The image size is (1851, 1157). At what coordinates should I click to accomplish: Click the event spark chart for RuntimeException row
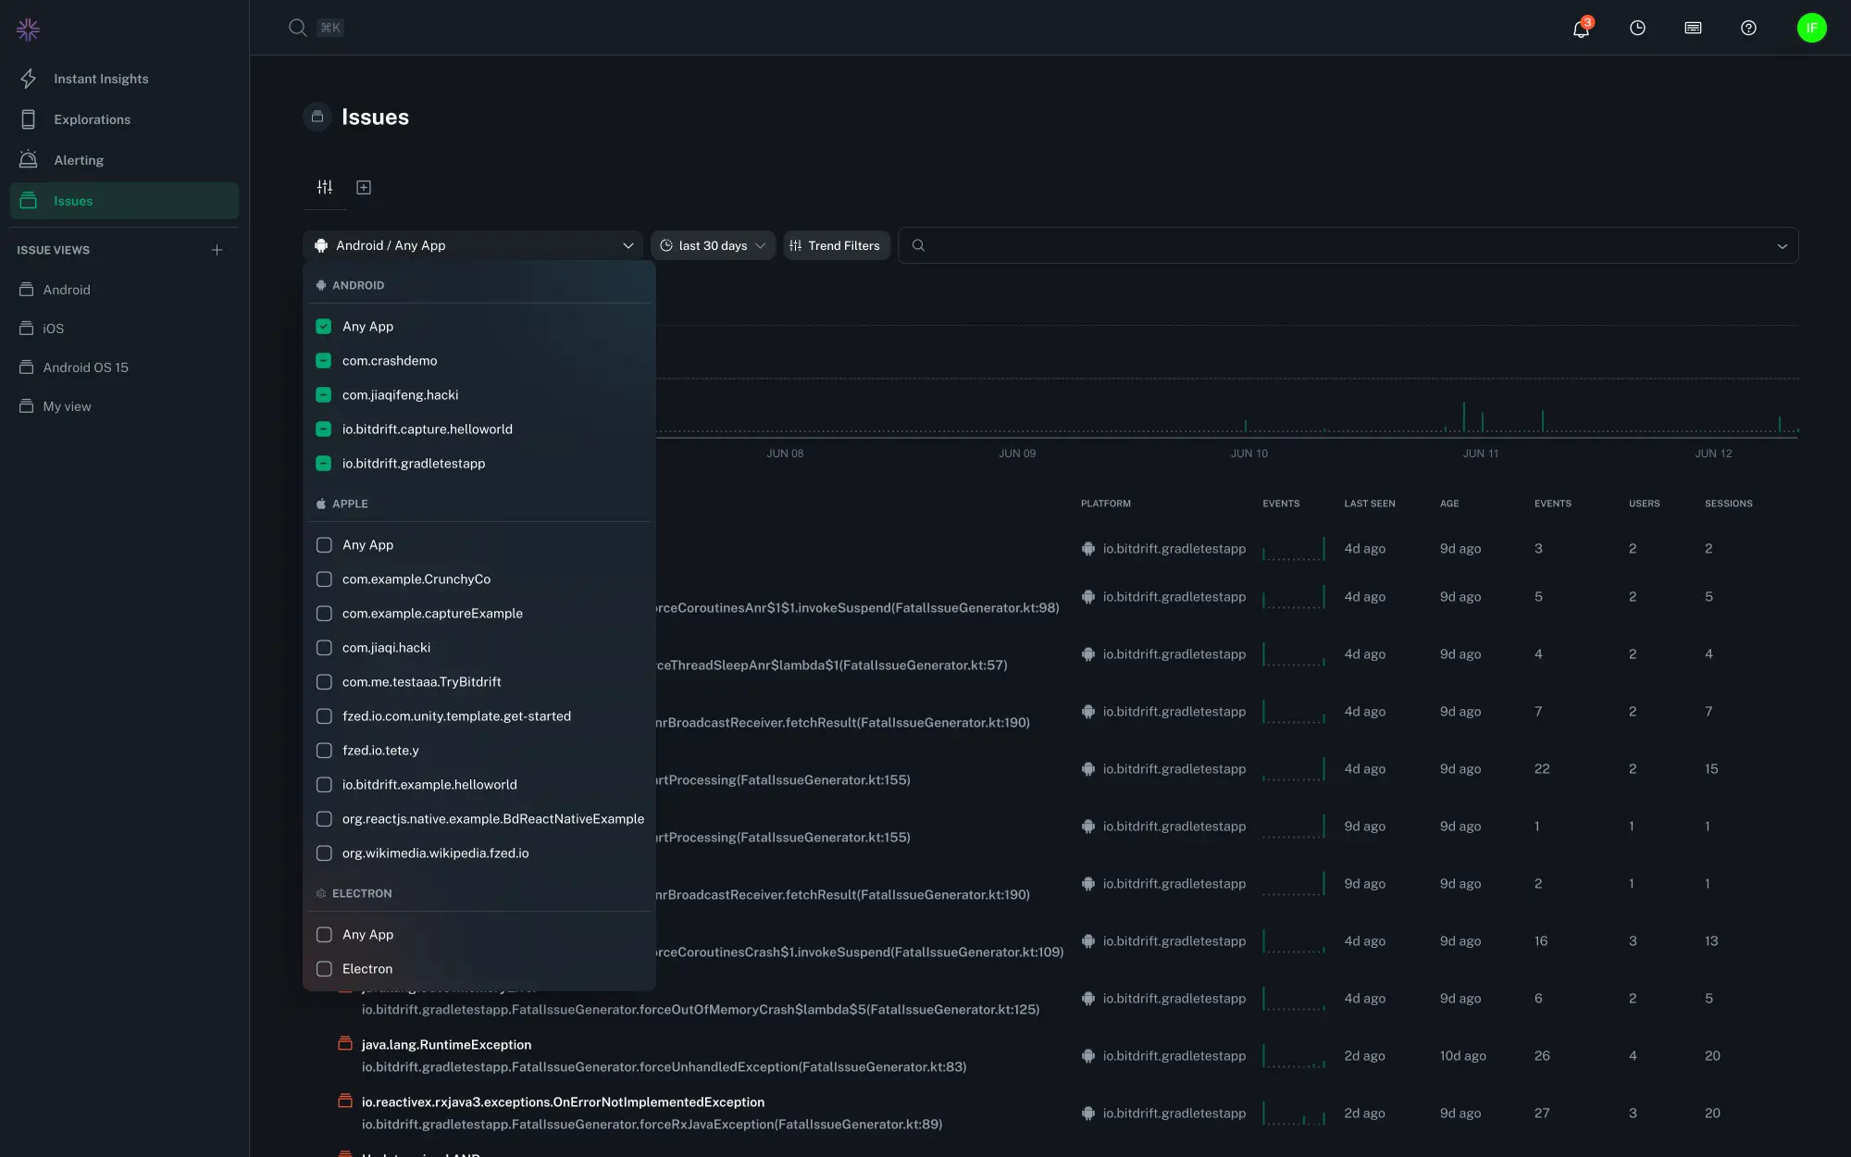click(x=1296, y=1055)
